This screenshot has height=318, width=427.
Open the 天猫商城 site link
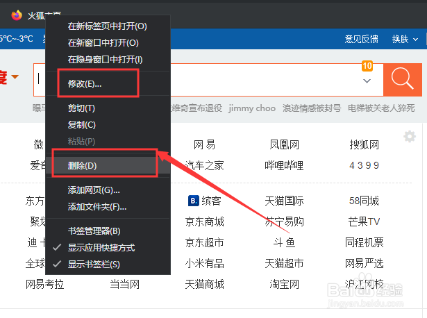click(x=204, y=284)
